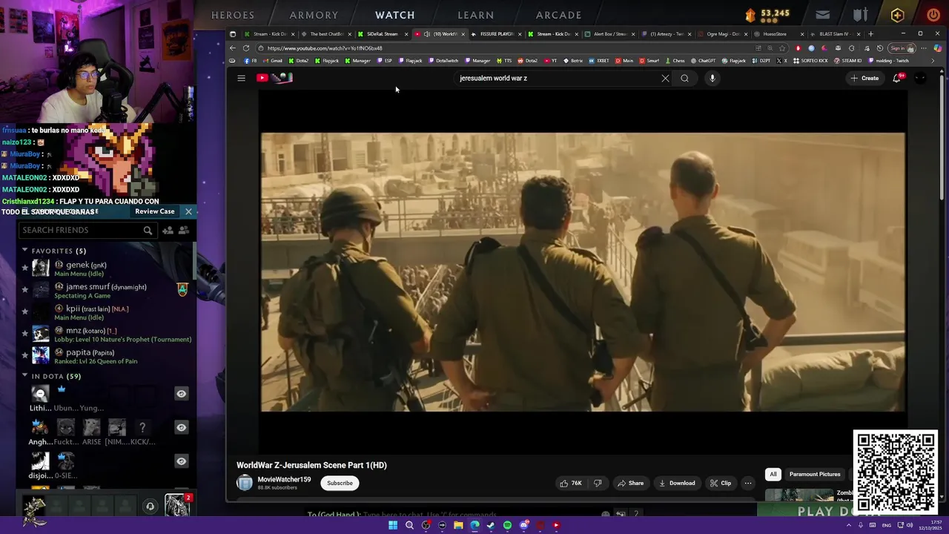Viewport: 949px width, 534px height.
Task: Close the Review Case notification
Action: 188,211
